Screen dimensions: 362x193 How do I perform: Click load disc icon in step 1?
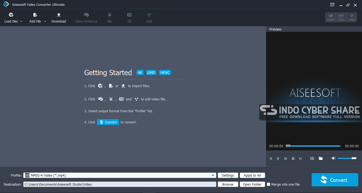point(100,86)
